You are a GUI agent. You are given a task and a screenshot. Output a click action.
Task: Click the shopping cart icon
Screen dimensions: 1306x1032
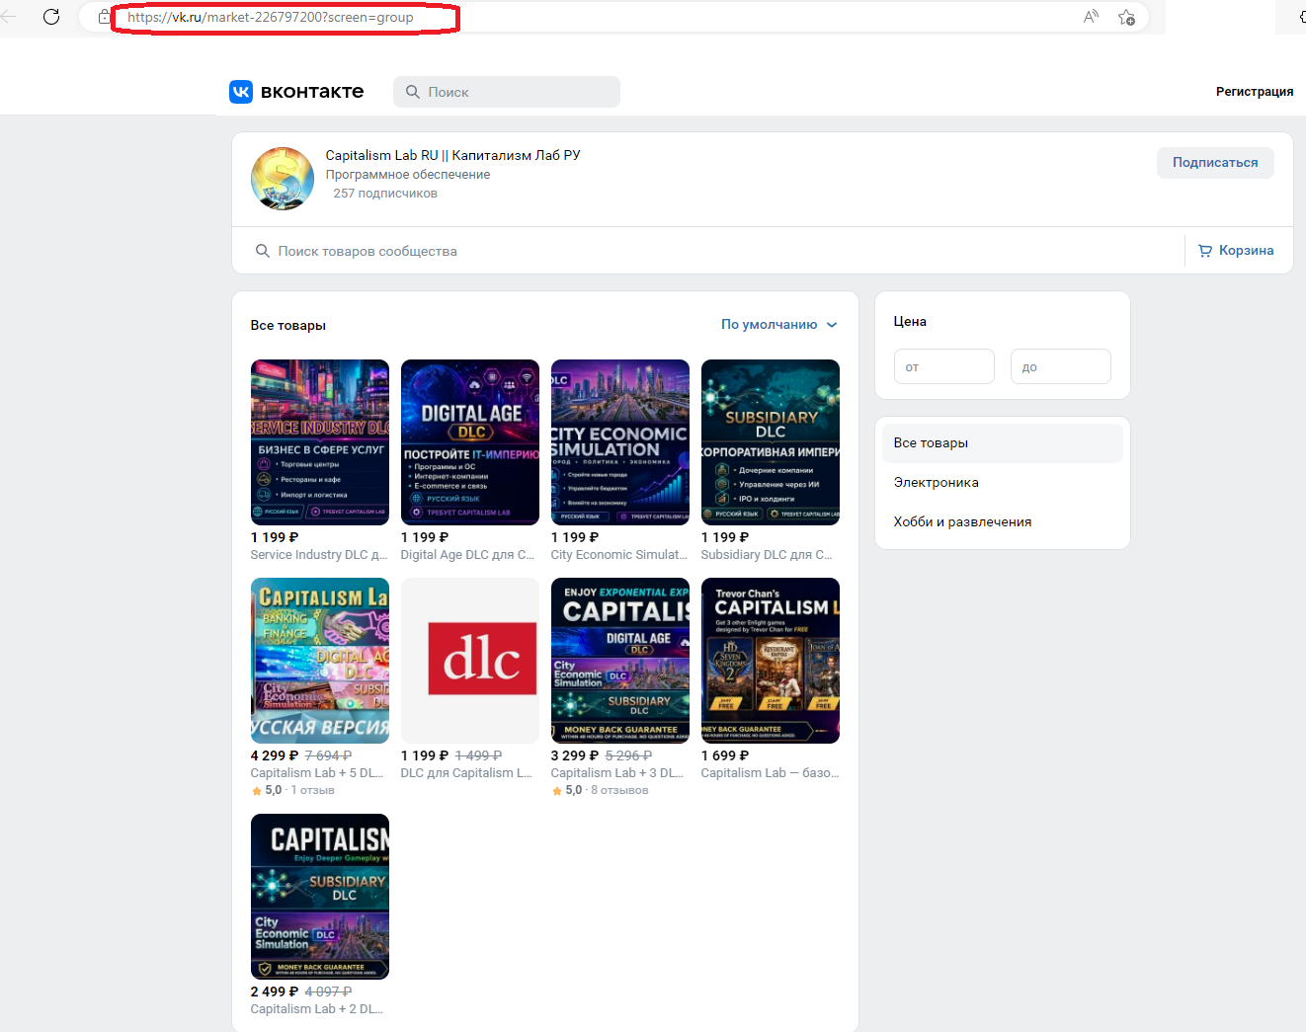1205,251
